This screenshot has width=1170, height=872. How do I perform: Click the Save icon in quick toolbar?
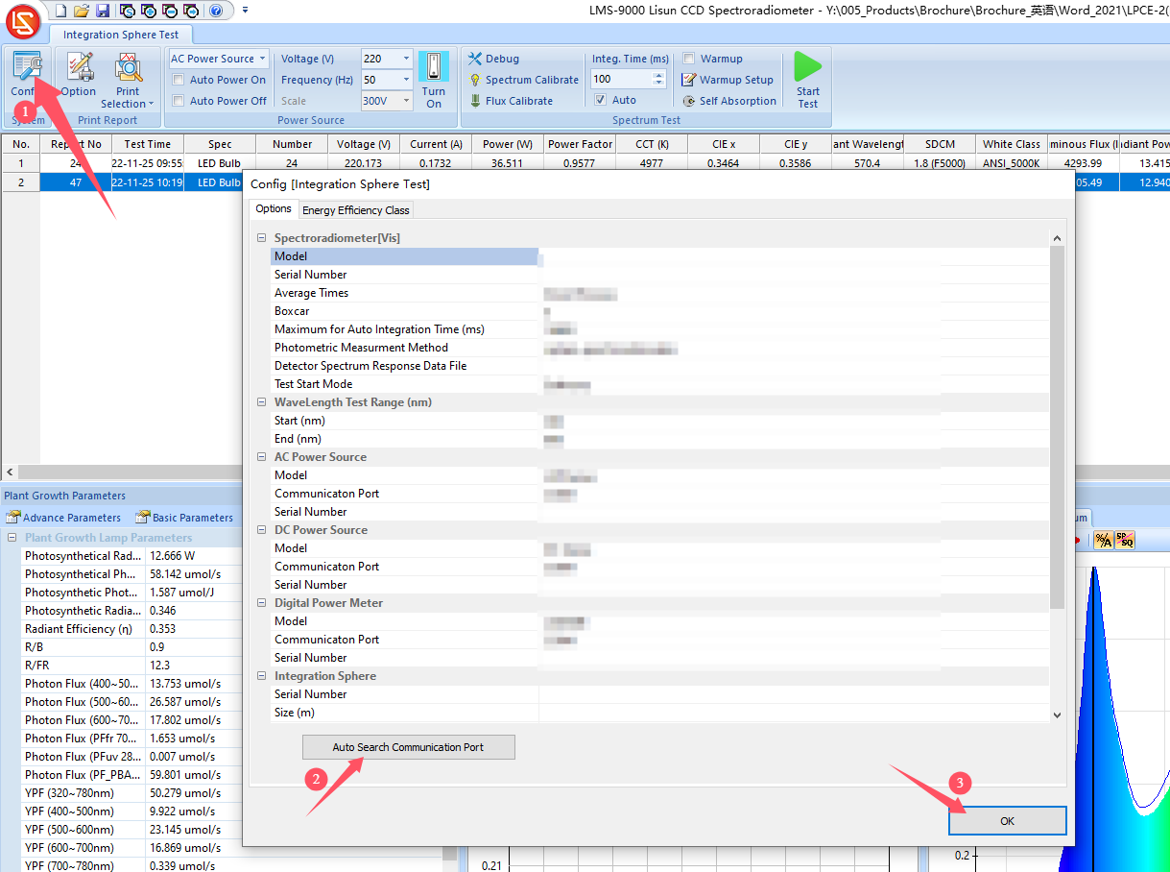coord(102,11)
